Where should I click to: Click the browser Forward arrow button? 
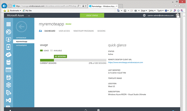click(10, 6)
